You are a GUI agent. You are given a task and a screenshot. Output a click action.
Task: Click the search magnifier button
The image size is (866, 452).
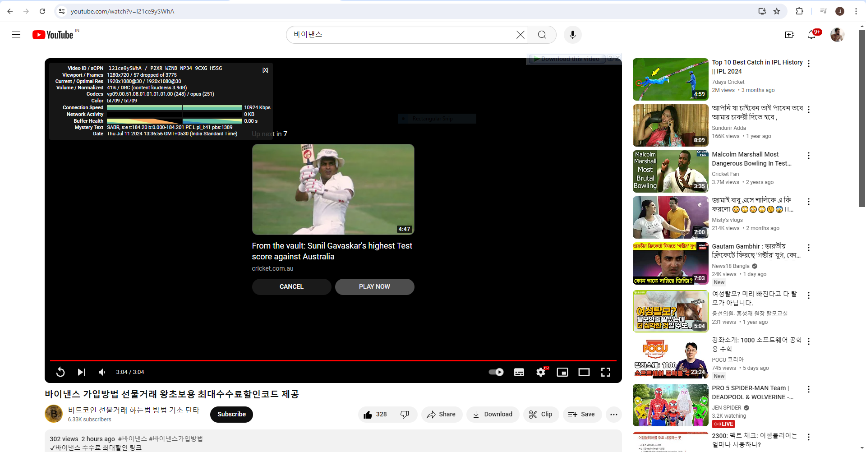coord(542,35)
